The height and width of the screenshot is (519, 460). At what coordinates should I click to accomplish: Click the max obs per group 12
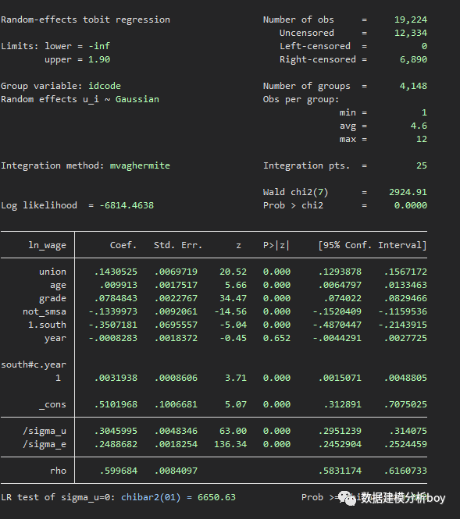(x=422, y=139)
